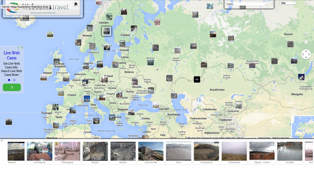Click the webcam marker in the Atlantic west of Morocco
Image resolution: width=314 pixels, height=169 pixels.
point(9,122)
